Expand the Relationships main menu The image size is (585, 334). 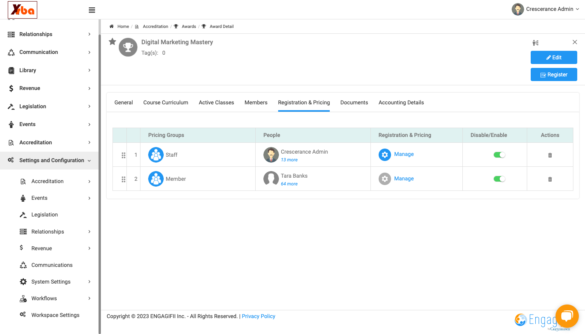tap(49, 34)
